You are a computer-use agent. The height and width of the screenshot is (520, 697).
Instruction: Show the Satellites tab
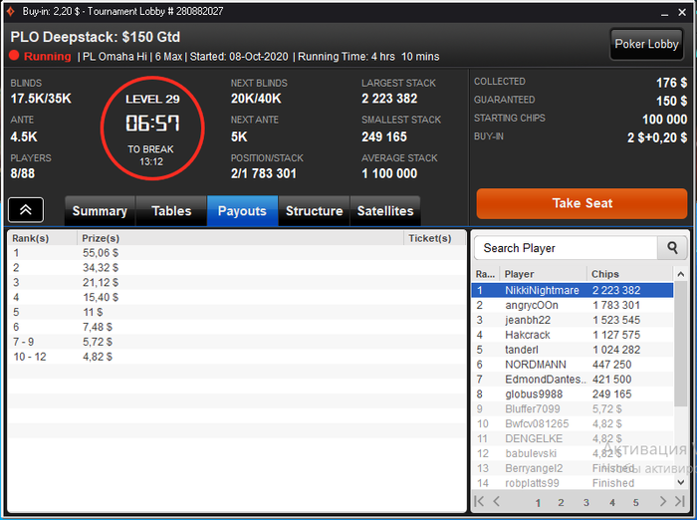[385, 211]
